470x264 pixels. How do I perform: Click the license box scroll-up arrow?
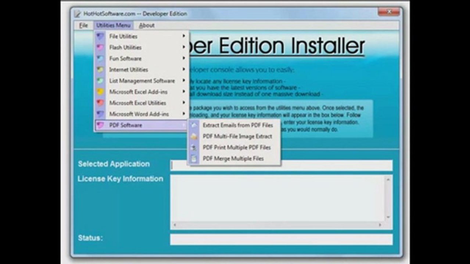coord(388,179)
